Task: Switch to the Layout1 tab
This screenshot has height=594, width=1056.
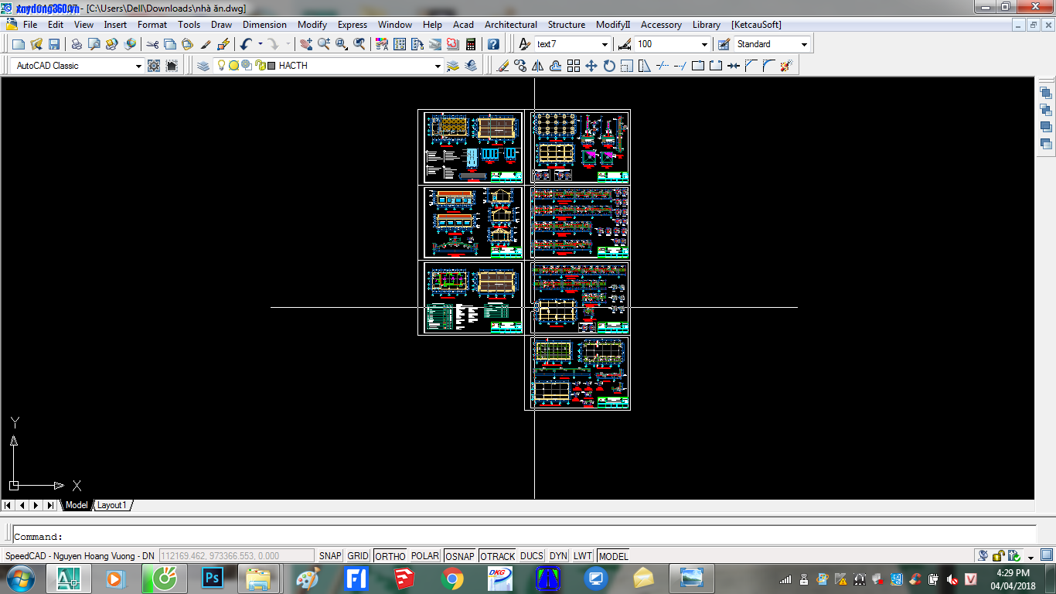Action: 111,505
